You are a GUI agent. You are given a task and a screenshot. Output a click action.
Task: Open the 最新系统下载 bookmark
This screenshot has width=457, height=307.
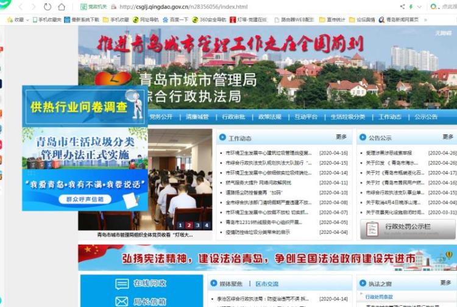coord(82,20)
